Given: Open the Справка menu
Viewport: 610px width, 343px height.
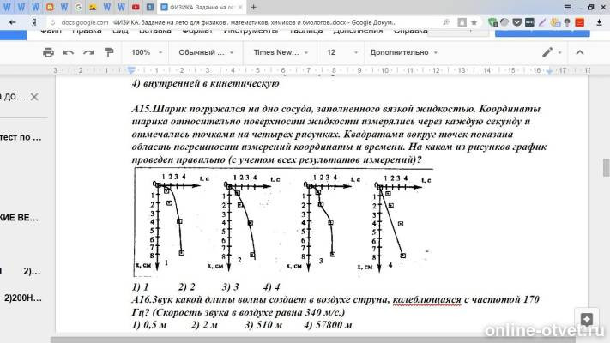Looking at the screenshot, I should 410,31.
